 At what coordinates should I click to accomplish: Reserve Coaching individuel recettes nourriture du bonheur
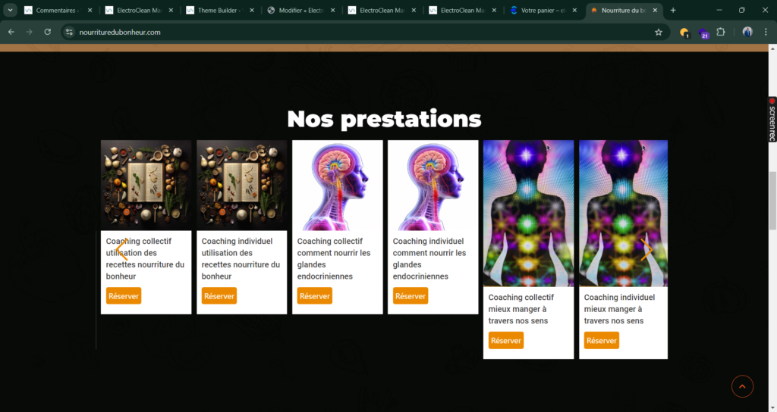(x=219, y=296)
